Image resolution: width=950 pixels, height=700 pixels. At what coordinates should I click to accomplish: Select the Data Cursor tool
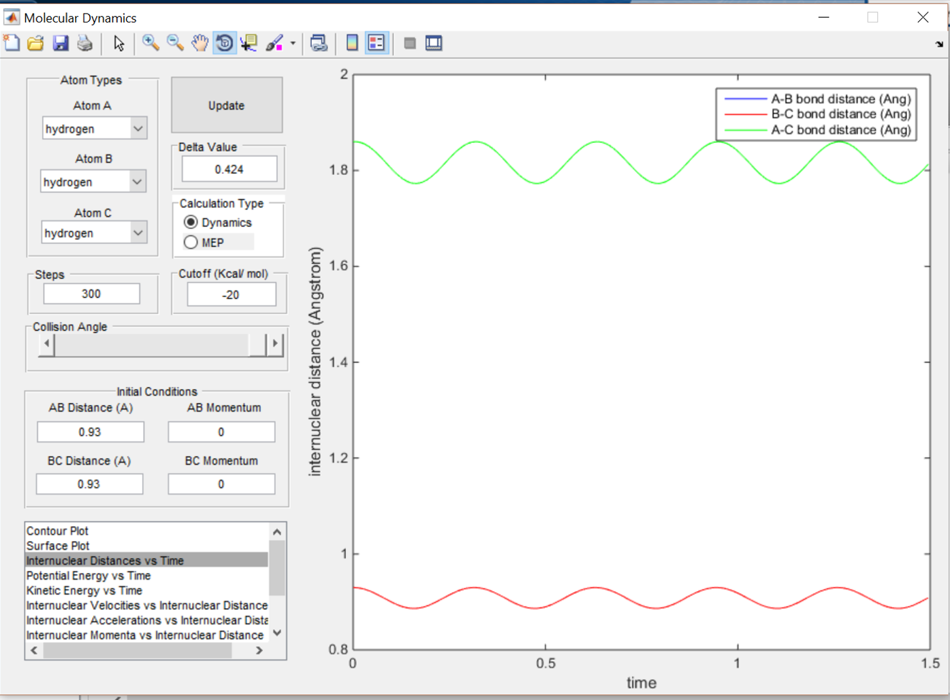[x=249, y=44]
